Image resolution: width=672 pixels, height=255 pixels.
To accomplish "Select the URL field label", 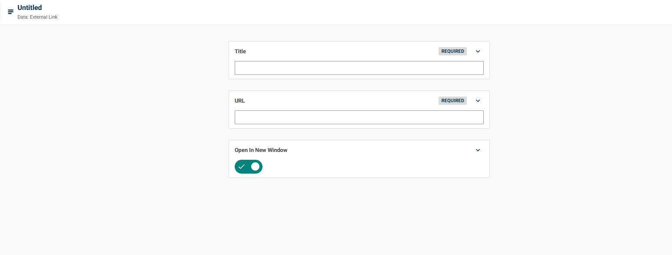I will [240, 101].
